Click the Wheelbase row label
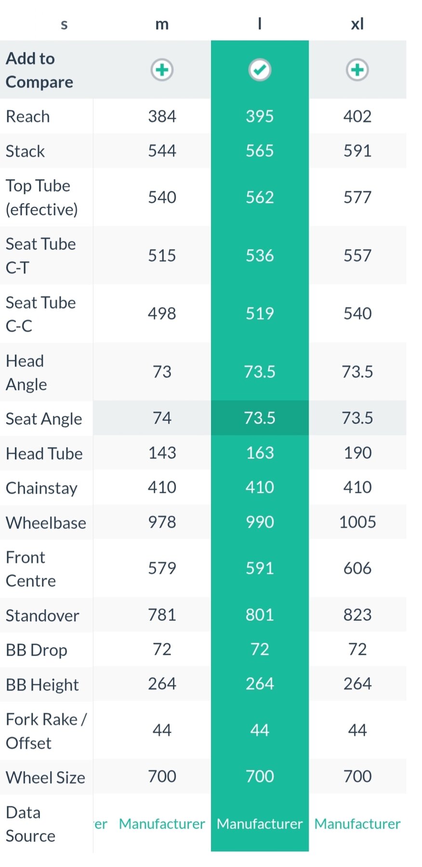422x867 pixels. tap(46, 523)
